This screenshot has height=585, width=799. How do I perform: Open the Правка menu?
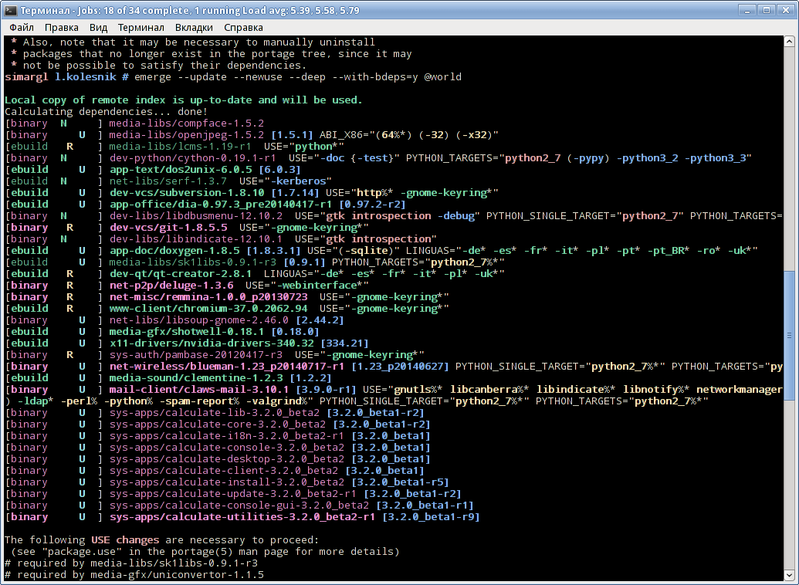(62, 28)
